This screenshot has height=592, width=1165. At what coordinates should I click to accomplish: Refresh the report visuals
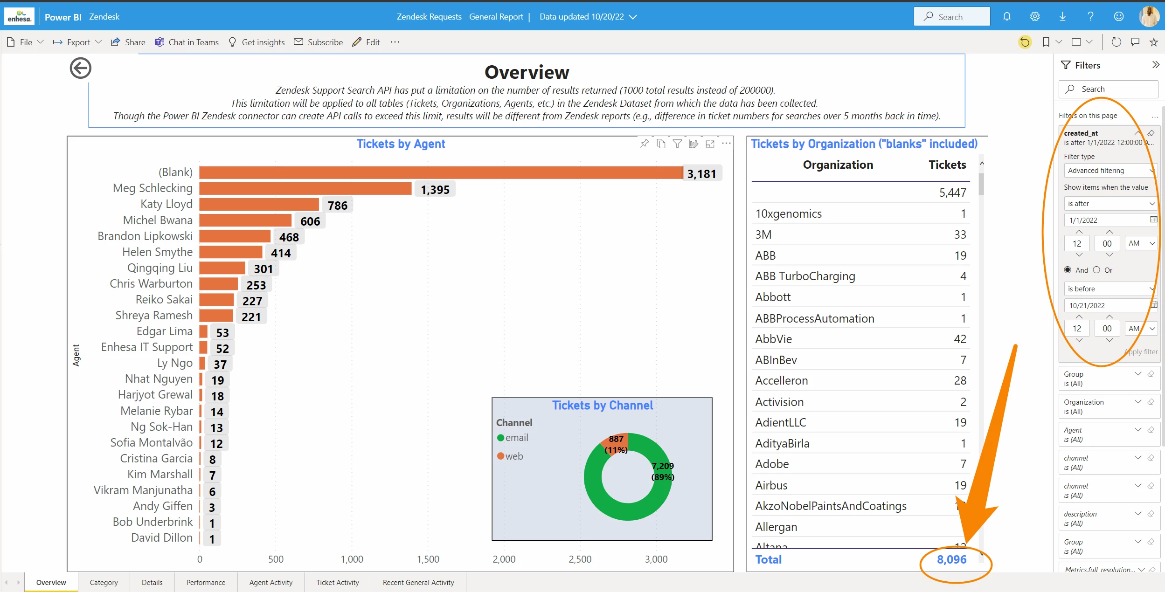tap(1116, 42)
